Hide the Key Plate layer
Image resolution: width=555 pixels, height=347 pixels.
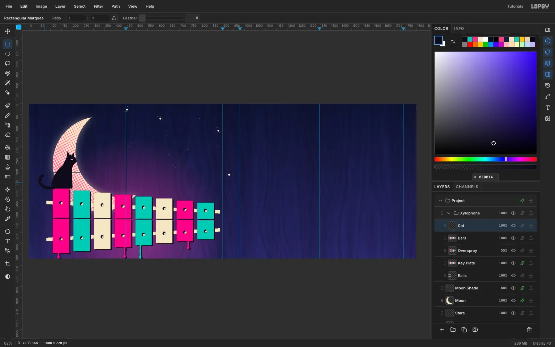click(513, 263)
